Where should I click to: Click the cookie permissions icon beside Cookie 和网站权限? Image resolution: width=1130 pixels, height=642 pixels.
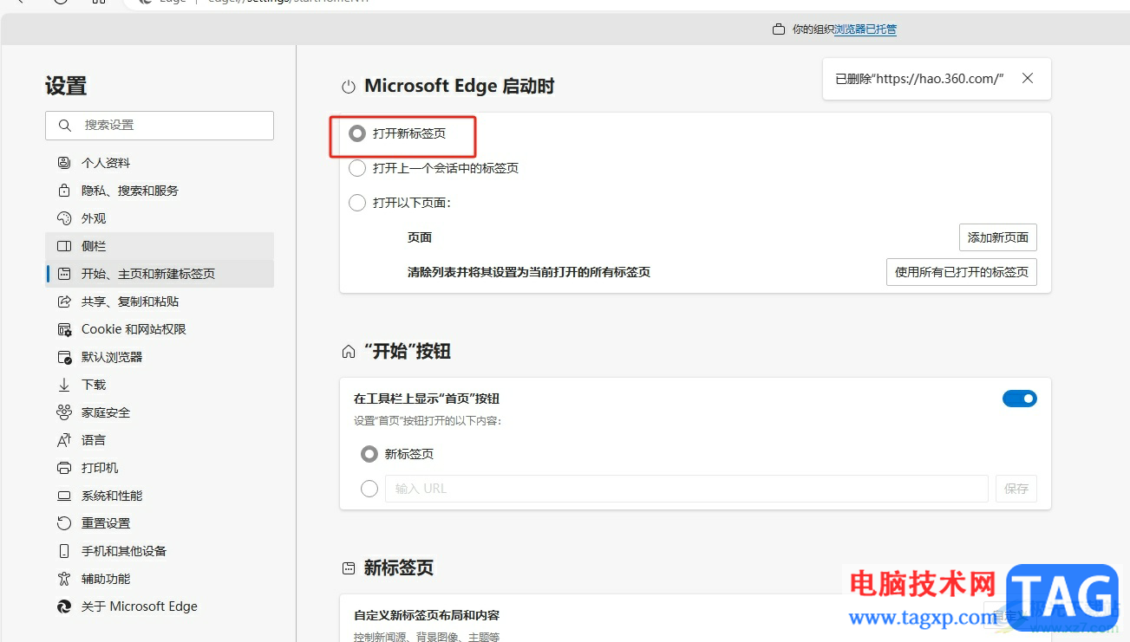click(64, 329)
